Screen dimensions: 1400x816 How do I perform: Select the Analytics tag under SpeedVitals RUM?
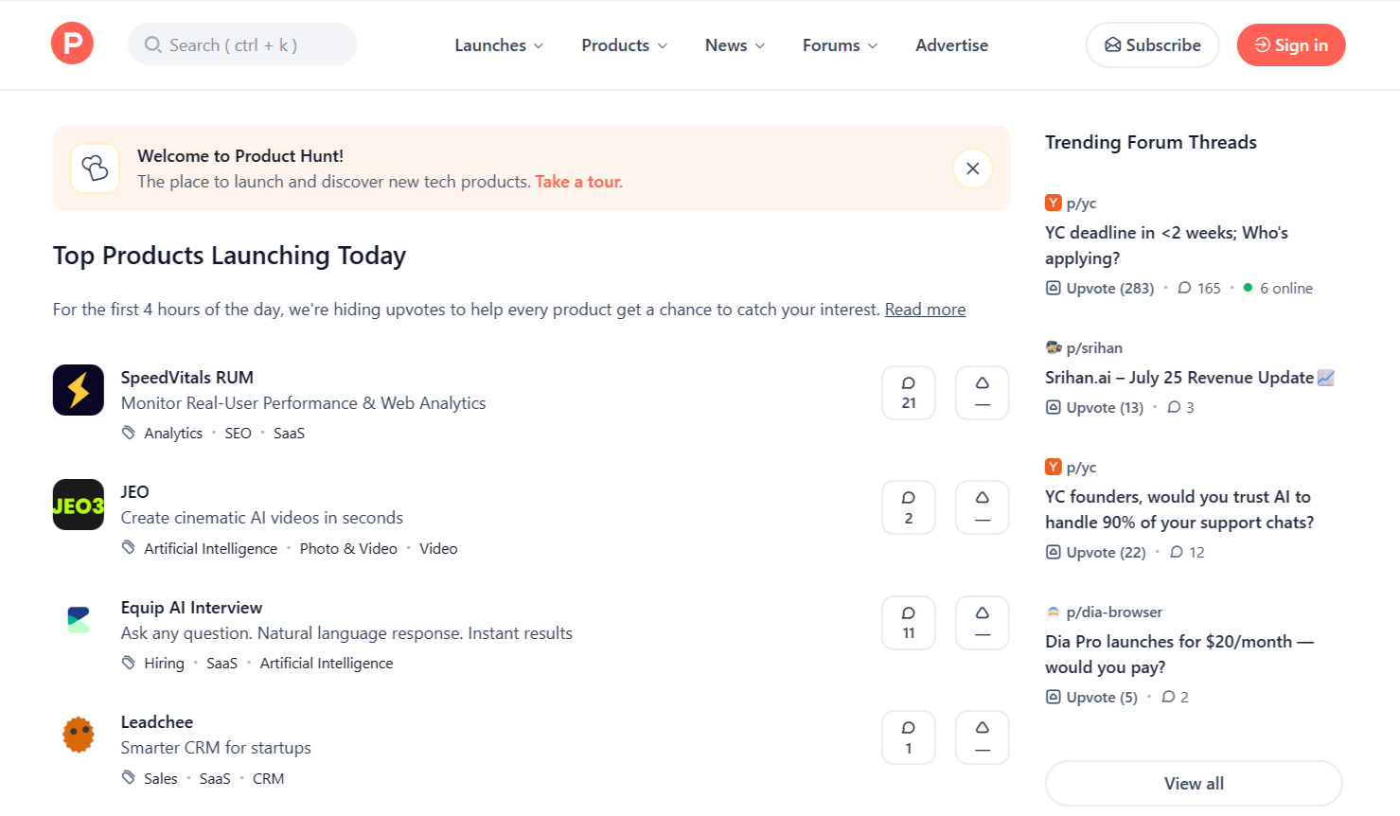173,434
